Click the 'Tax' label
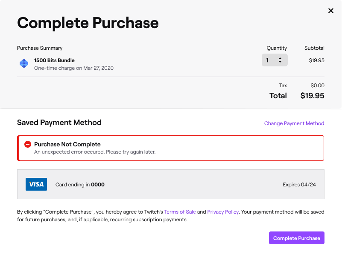This screenshot has height=257, width=342. [x=283, y=86]
